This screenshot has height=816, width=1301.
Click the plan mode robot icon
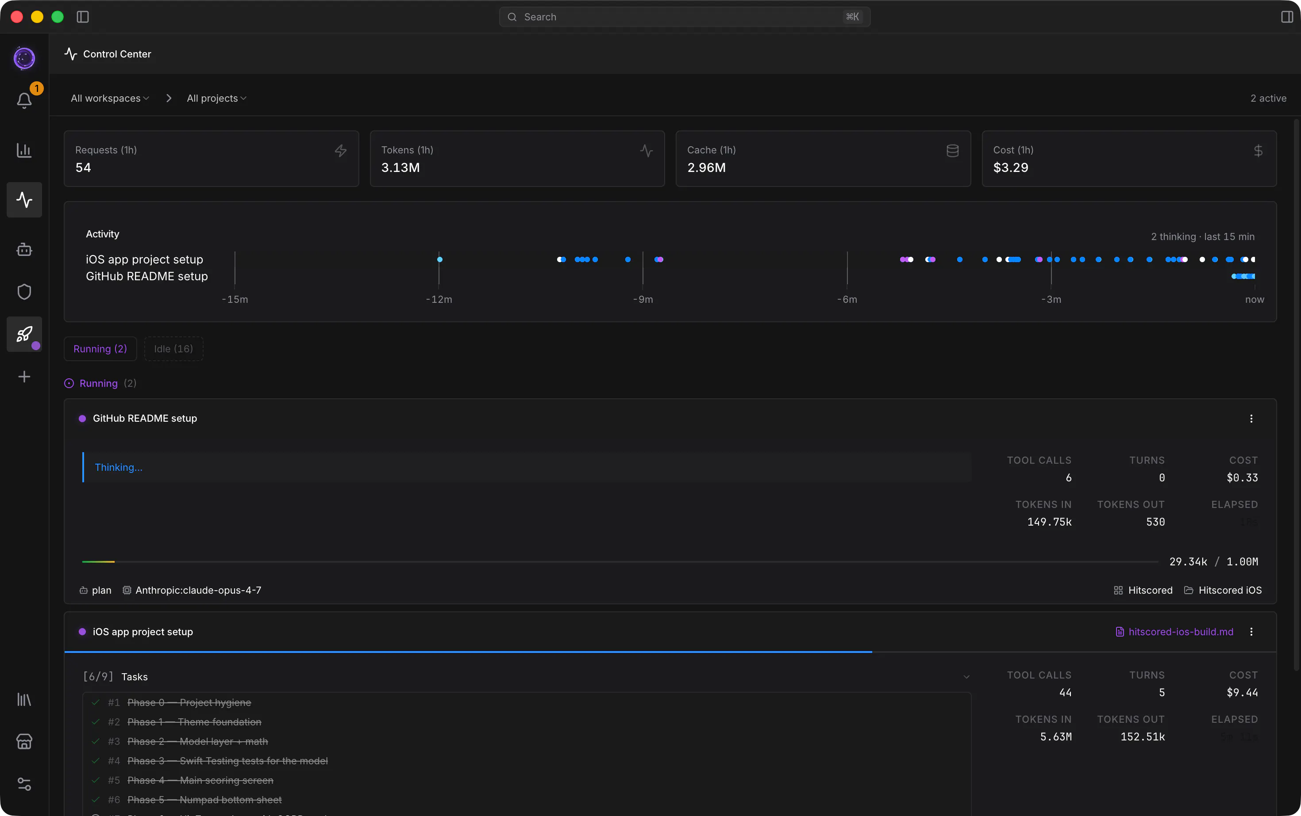84,591
